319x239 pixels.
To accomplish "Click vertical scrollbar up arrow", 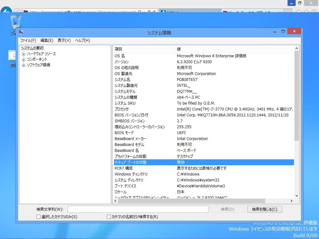I will point(297,48).
